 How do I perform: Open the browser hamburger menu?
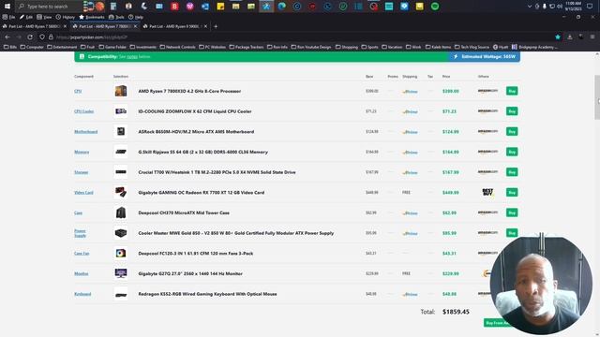coord(592,37)
